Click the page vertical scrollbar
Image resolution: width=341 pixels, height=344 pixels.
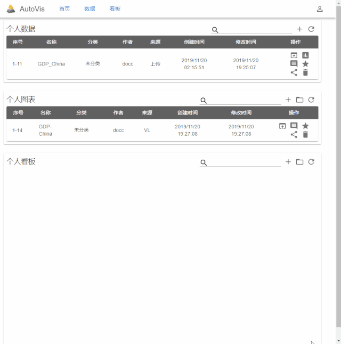coord(338,167)
